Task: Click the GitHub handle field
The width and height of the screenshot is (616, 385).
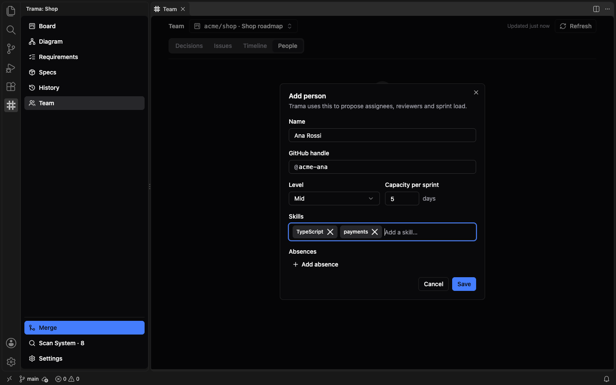Action: tap(382, 167)
